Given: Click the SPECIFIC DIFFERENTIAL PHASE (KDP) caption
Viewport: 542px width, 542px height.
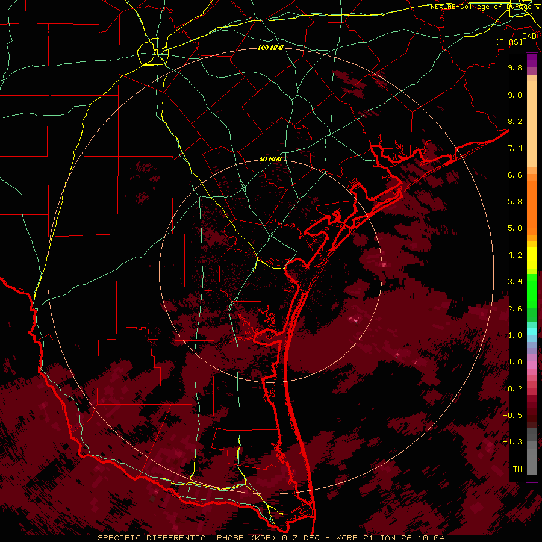Looking at the screenshot, I should pyautogui.click(x=188, y=538).
